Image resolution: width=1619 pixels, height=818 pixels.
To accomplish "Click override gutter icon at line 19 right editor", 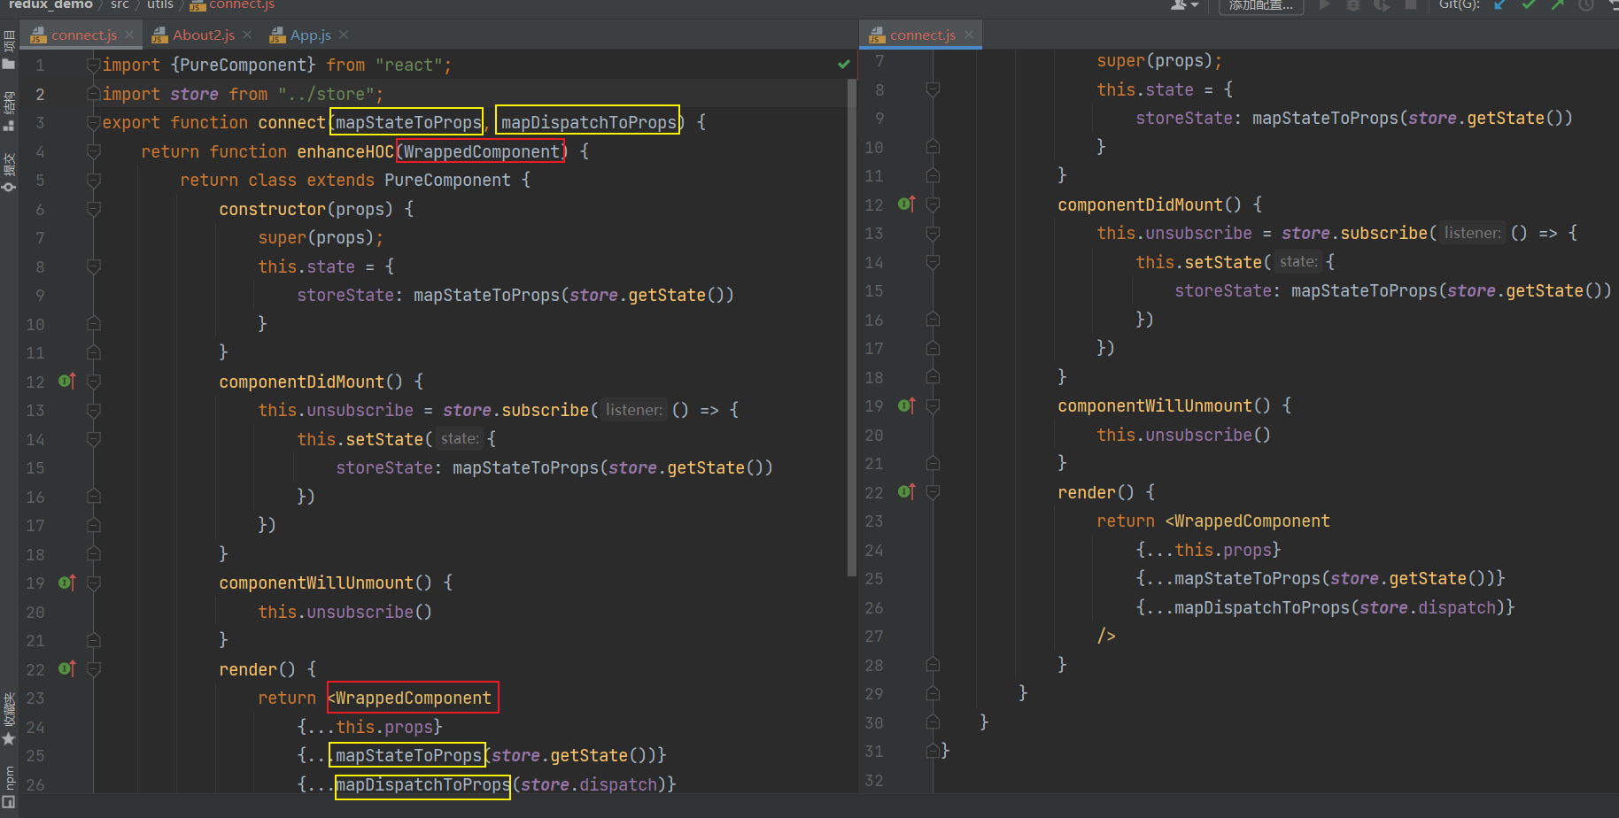I will pyautogui.click(x=906, y=405).
